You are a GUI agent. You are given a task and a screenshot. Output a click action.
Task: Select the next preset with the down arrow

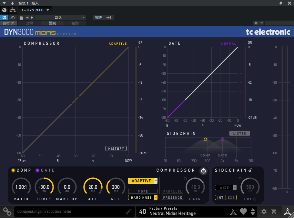tap(253, 214)
